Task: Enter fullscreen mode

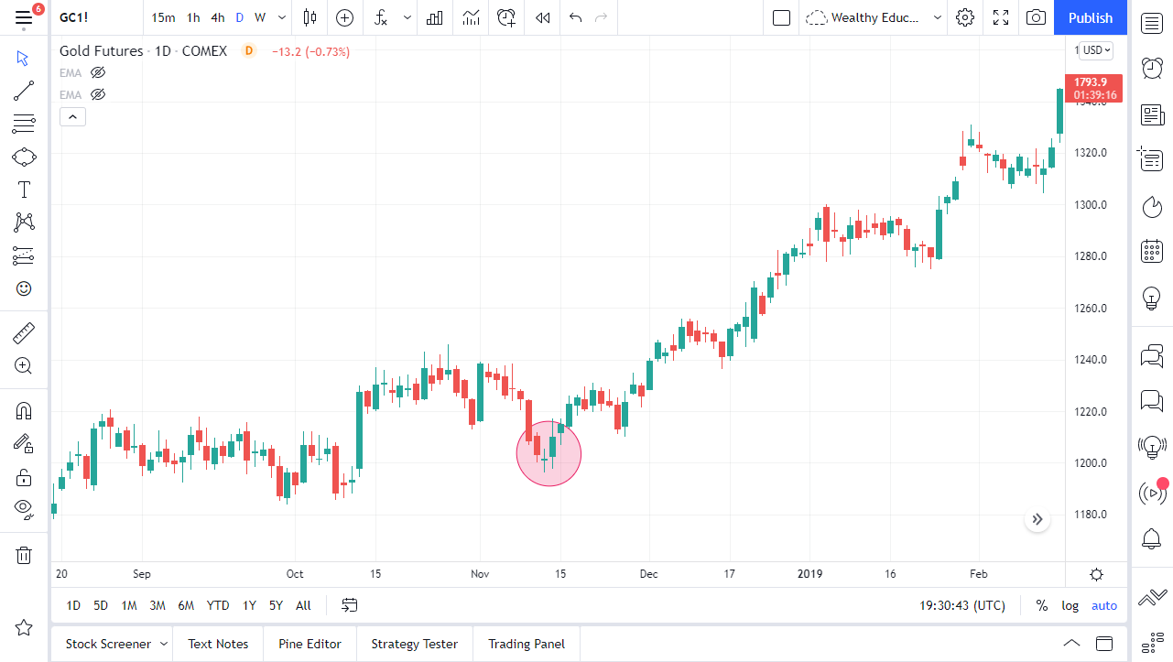Action: pos(1001,17)
